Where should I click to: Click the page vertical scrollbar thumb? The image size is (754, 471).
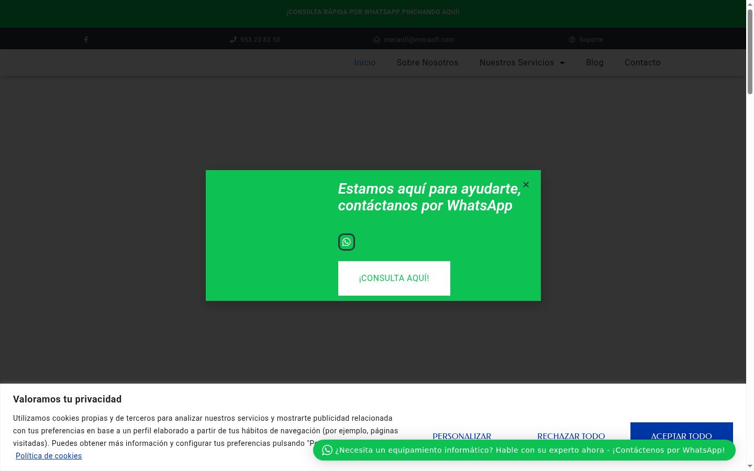pyautogui.click(x=750, y=51)
